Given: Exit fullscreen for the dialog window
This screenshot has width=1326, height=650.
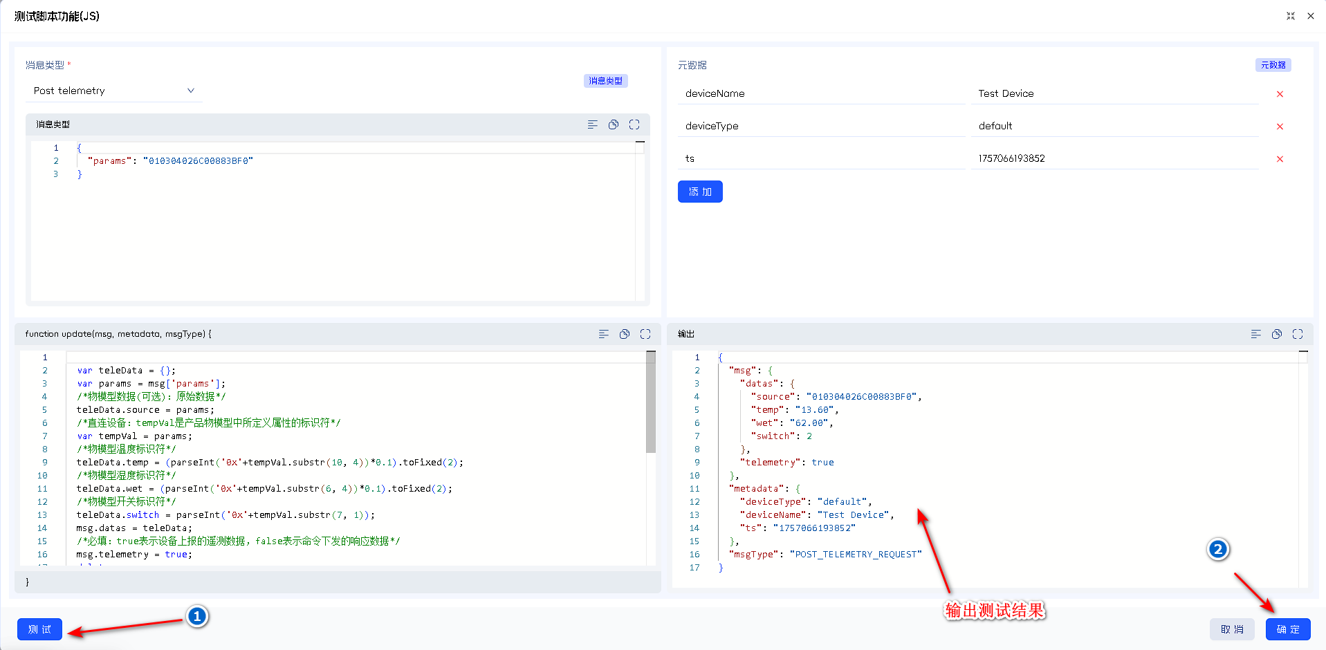Looking at the screenshot, I should (1290, 16).
